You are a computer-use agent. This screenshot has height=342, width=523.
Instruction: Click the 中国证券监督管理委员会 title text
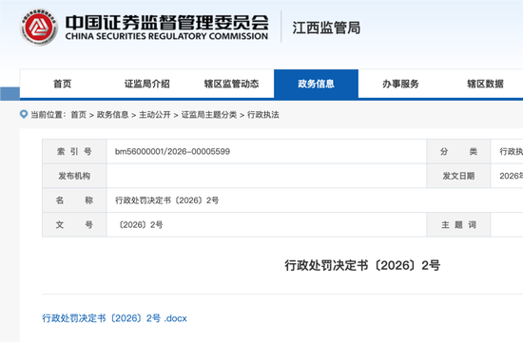(x=166, y=23)
